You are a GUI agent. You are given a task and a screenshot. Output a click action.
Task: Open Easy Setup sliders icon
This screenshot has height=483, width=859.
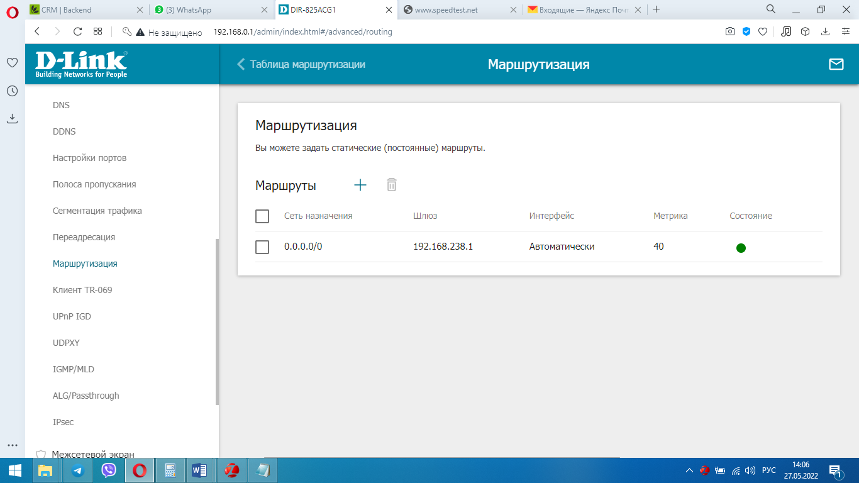point(845,31)
